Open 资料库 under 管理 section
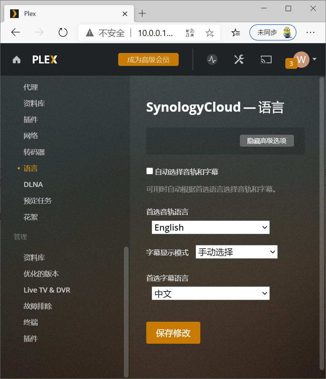 [34, 258]
